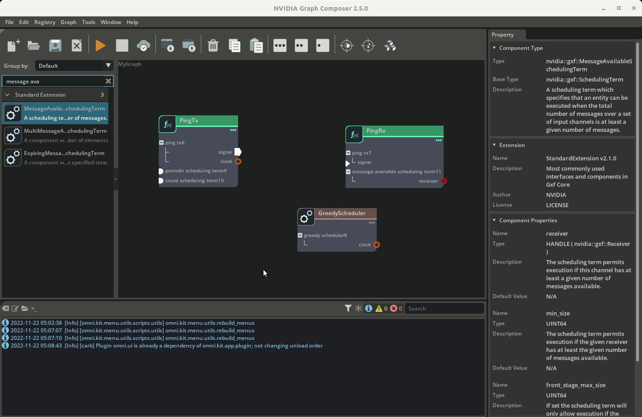Switch to the Property tab
This screenshot has height=417, width=642.
pos(507,35)
